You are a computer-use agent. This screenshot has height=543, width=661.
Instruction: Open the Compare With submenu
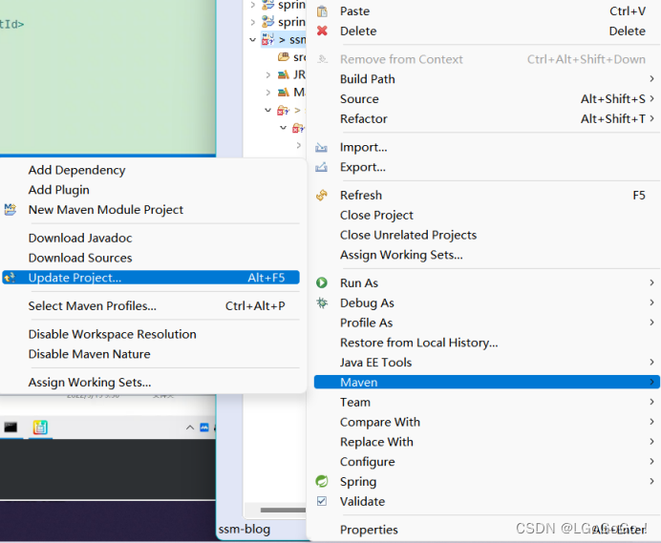pos(487,422)
